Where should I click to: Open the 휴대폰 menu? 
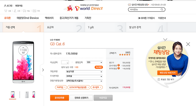(x=7, y=18)
